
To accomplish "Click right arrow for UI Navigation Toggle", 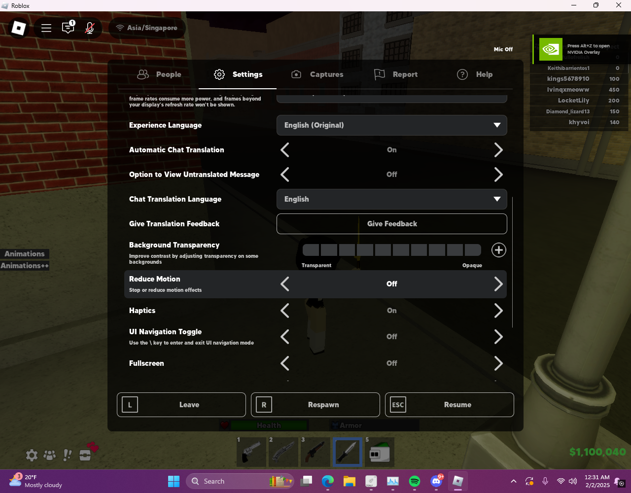I will point(498,337).
